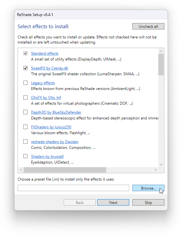Select the text 'Various bloom effects, Flashlight, ...'

point(60,133)
